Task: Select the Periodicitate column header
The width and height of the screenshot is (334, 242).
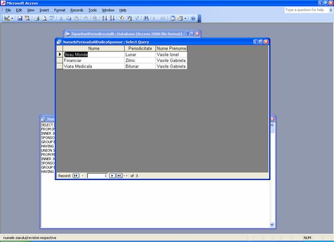Action: point(140,49)
